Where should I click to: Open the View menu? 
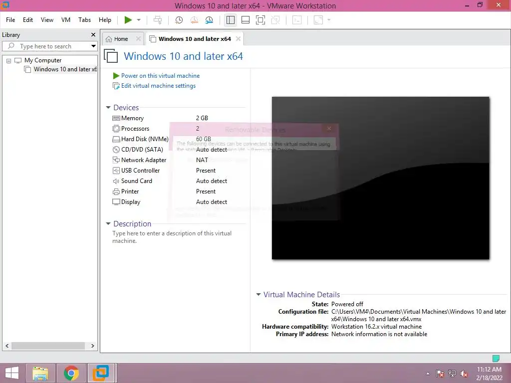[x=47, y=20]
